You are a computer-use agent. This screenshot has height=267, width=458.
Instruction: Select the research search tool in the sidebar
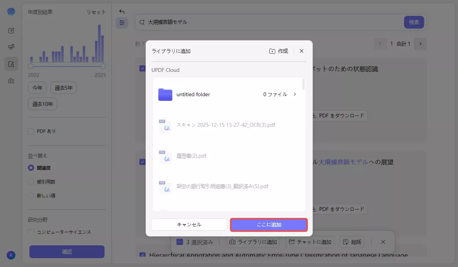(x=11, y=64)
